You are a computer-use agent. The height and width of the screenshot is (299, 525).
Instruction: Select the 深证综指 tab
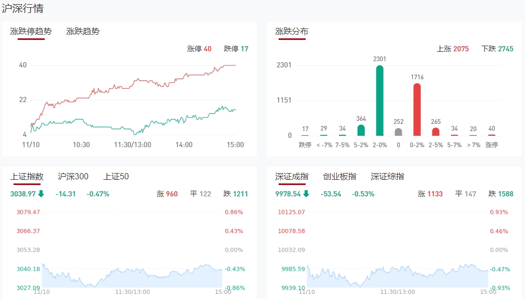point(387,176)
